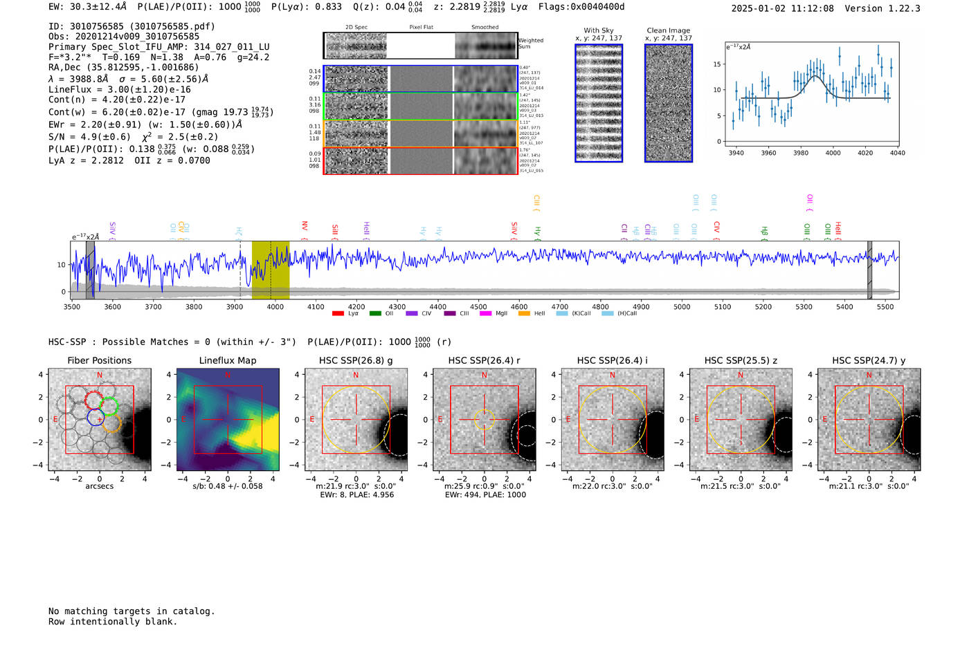969x659 pixels.
Task: Click the (K)CaII legend swatch
Action: pos(562,313)
